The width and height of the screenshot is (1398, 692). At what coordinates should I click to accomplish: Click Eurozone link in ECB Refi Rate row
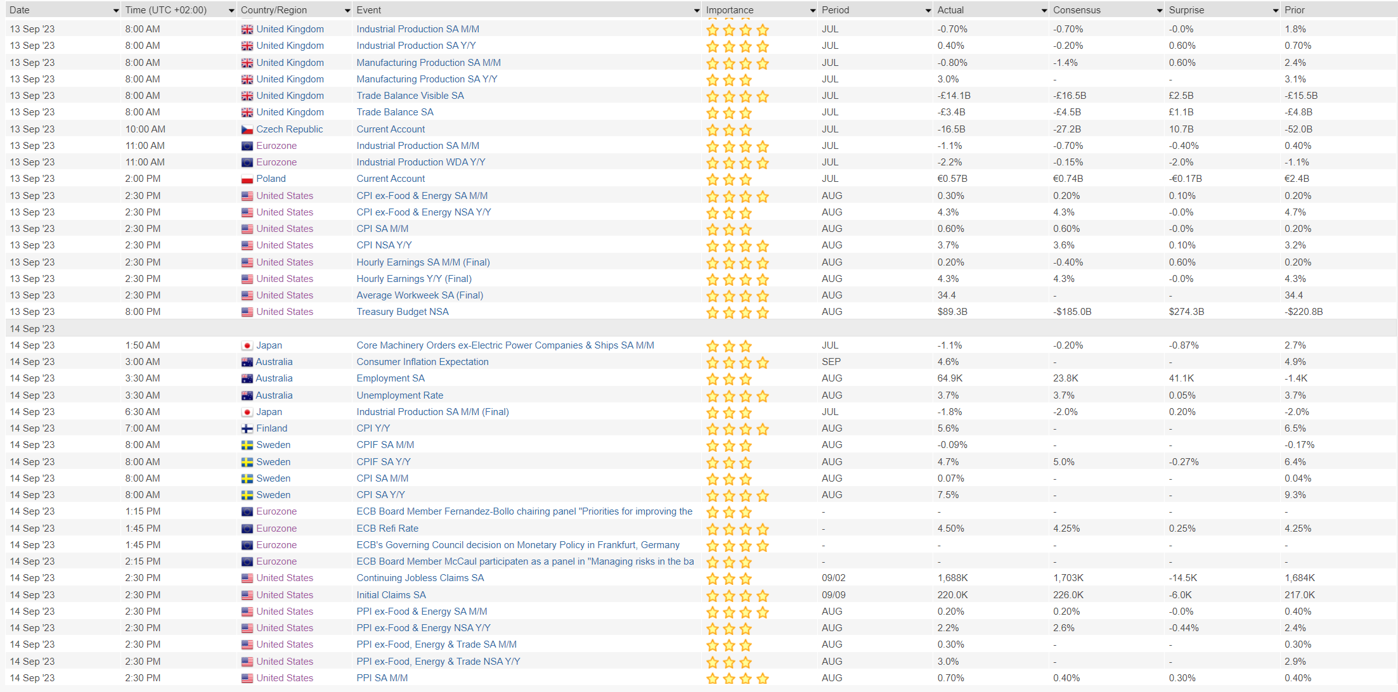(276, 529)
